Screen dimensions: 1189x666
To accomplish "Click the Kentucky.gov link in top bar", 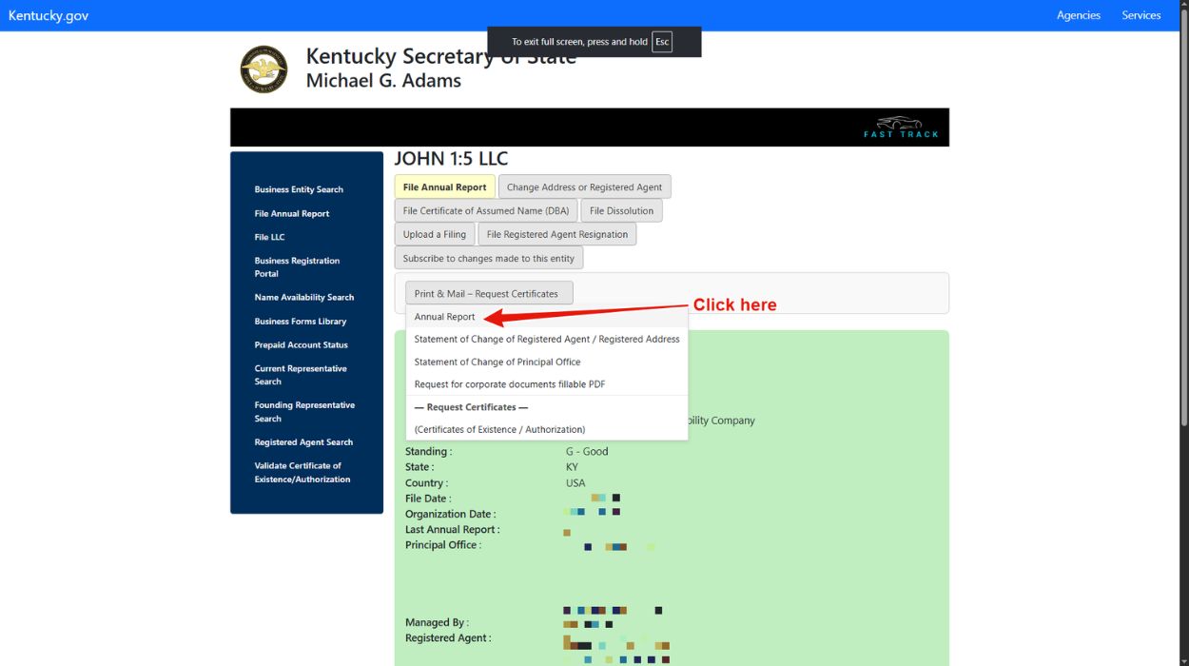I will (49, 15).
